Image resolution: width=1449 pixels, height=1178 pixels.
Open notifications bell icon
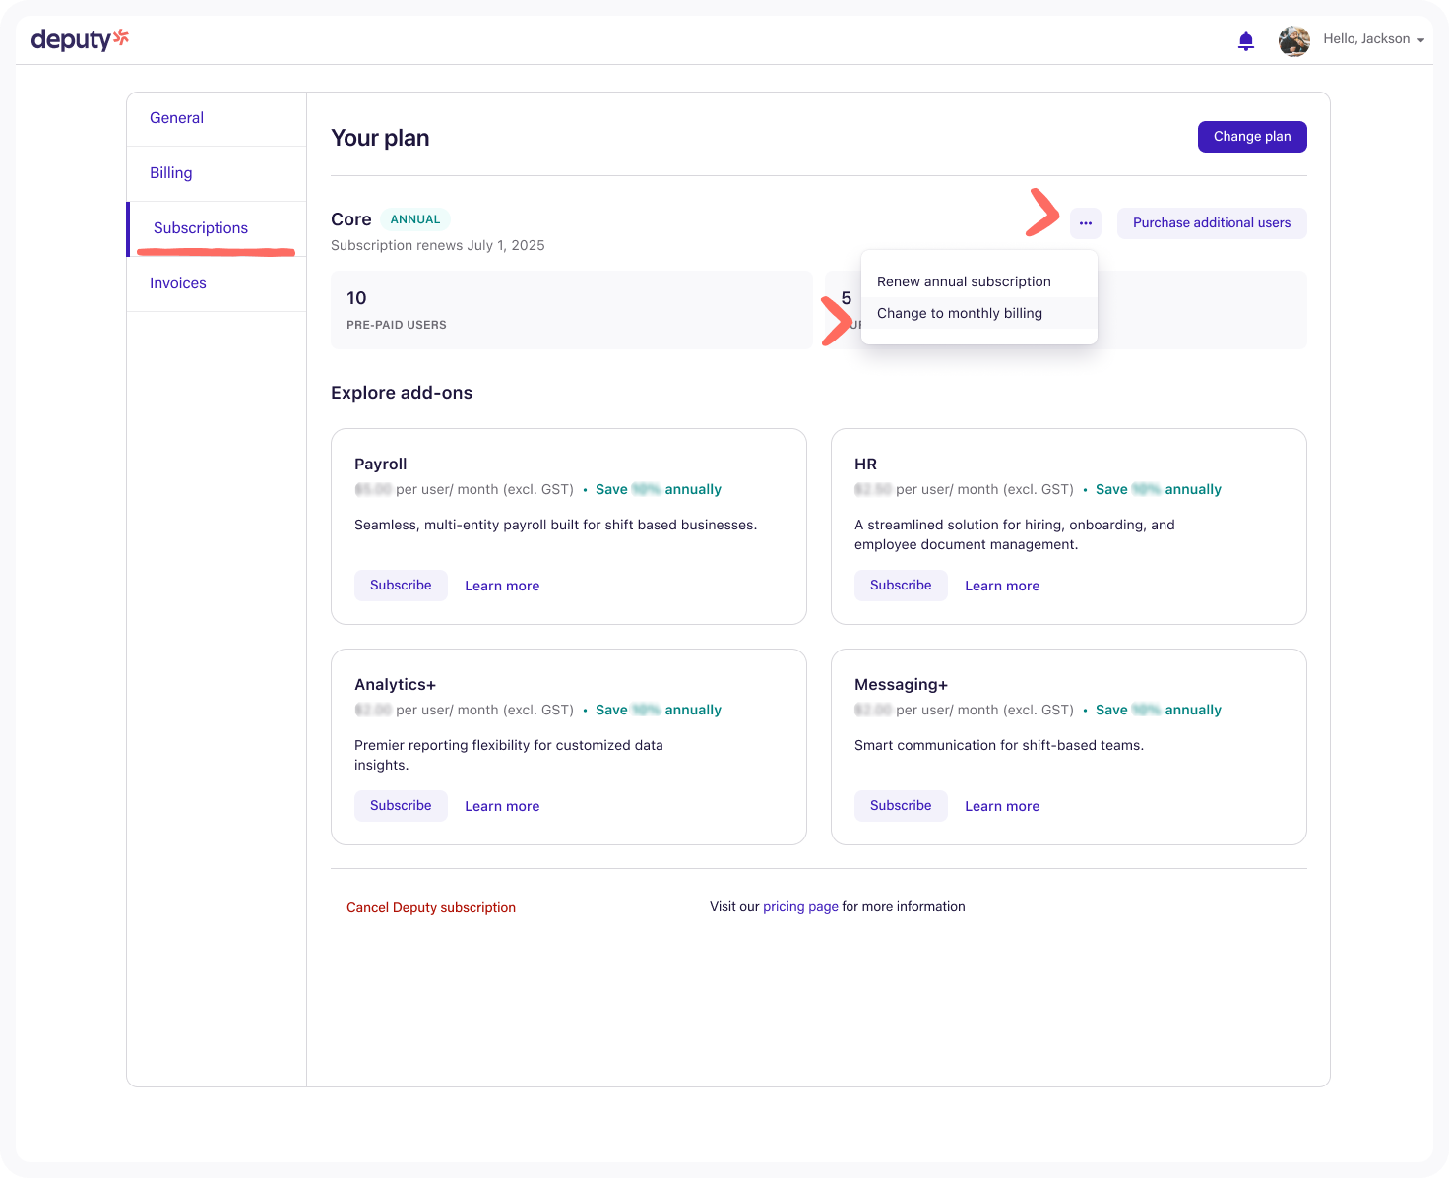[x=1245, y=40]
